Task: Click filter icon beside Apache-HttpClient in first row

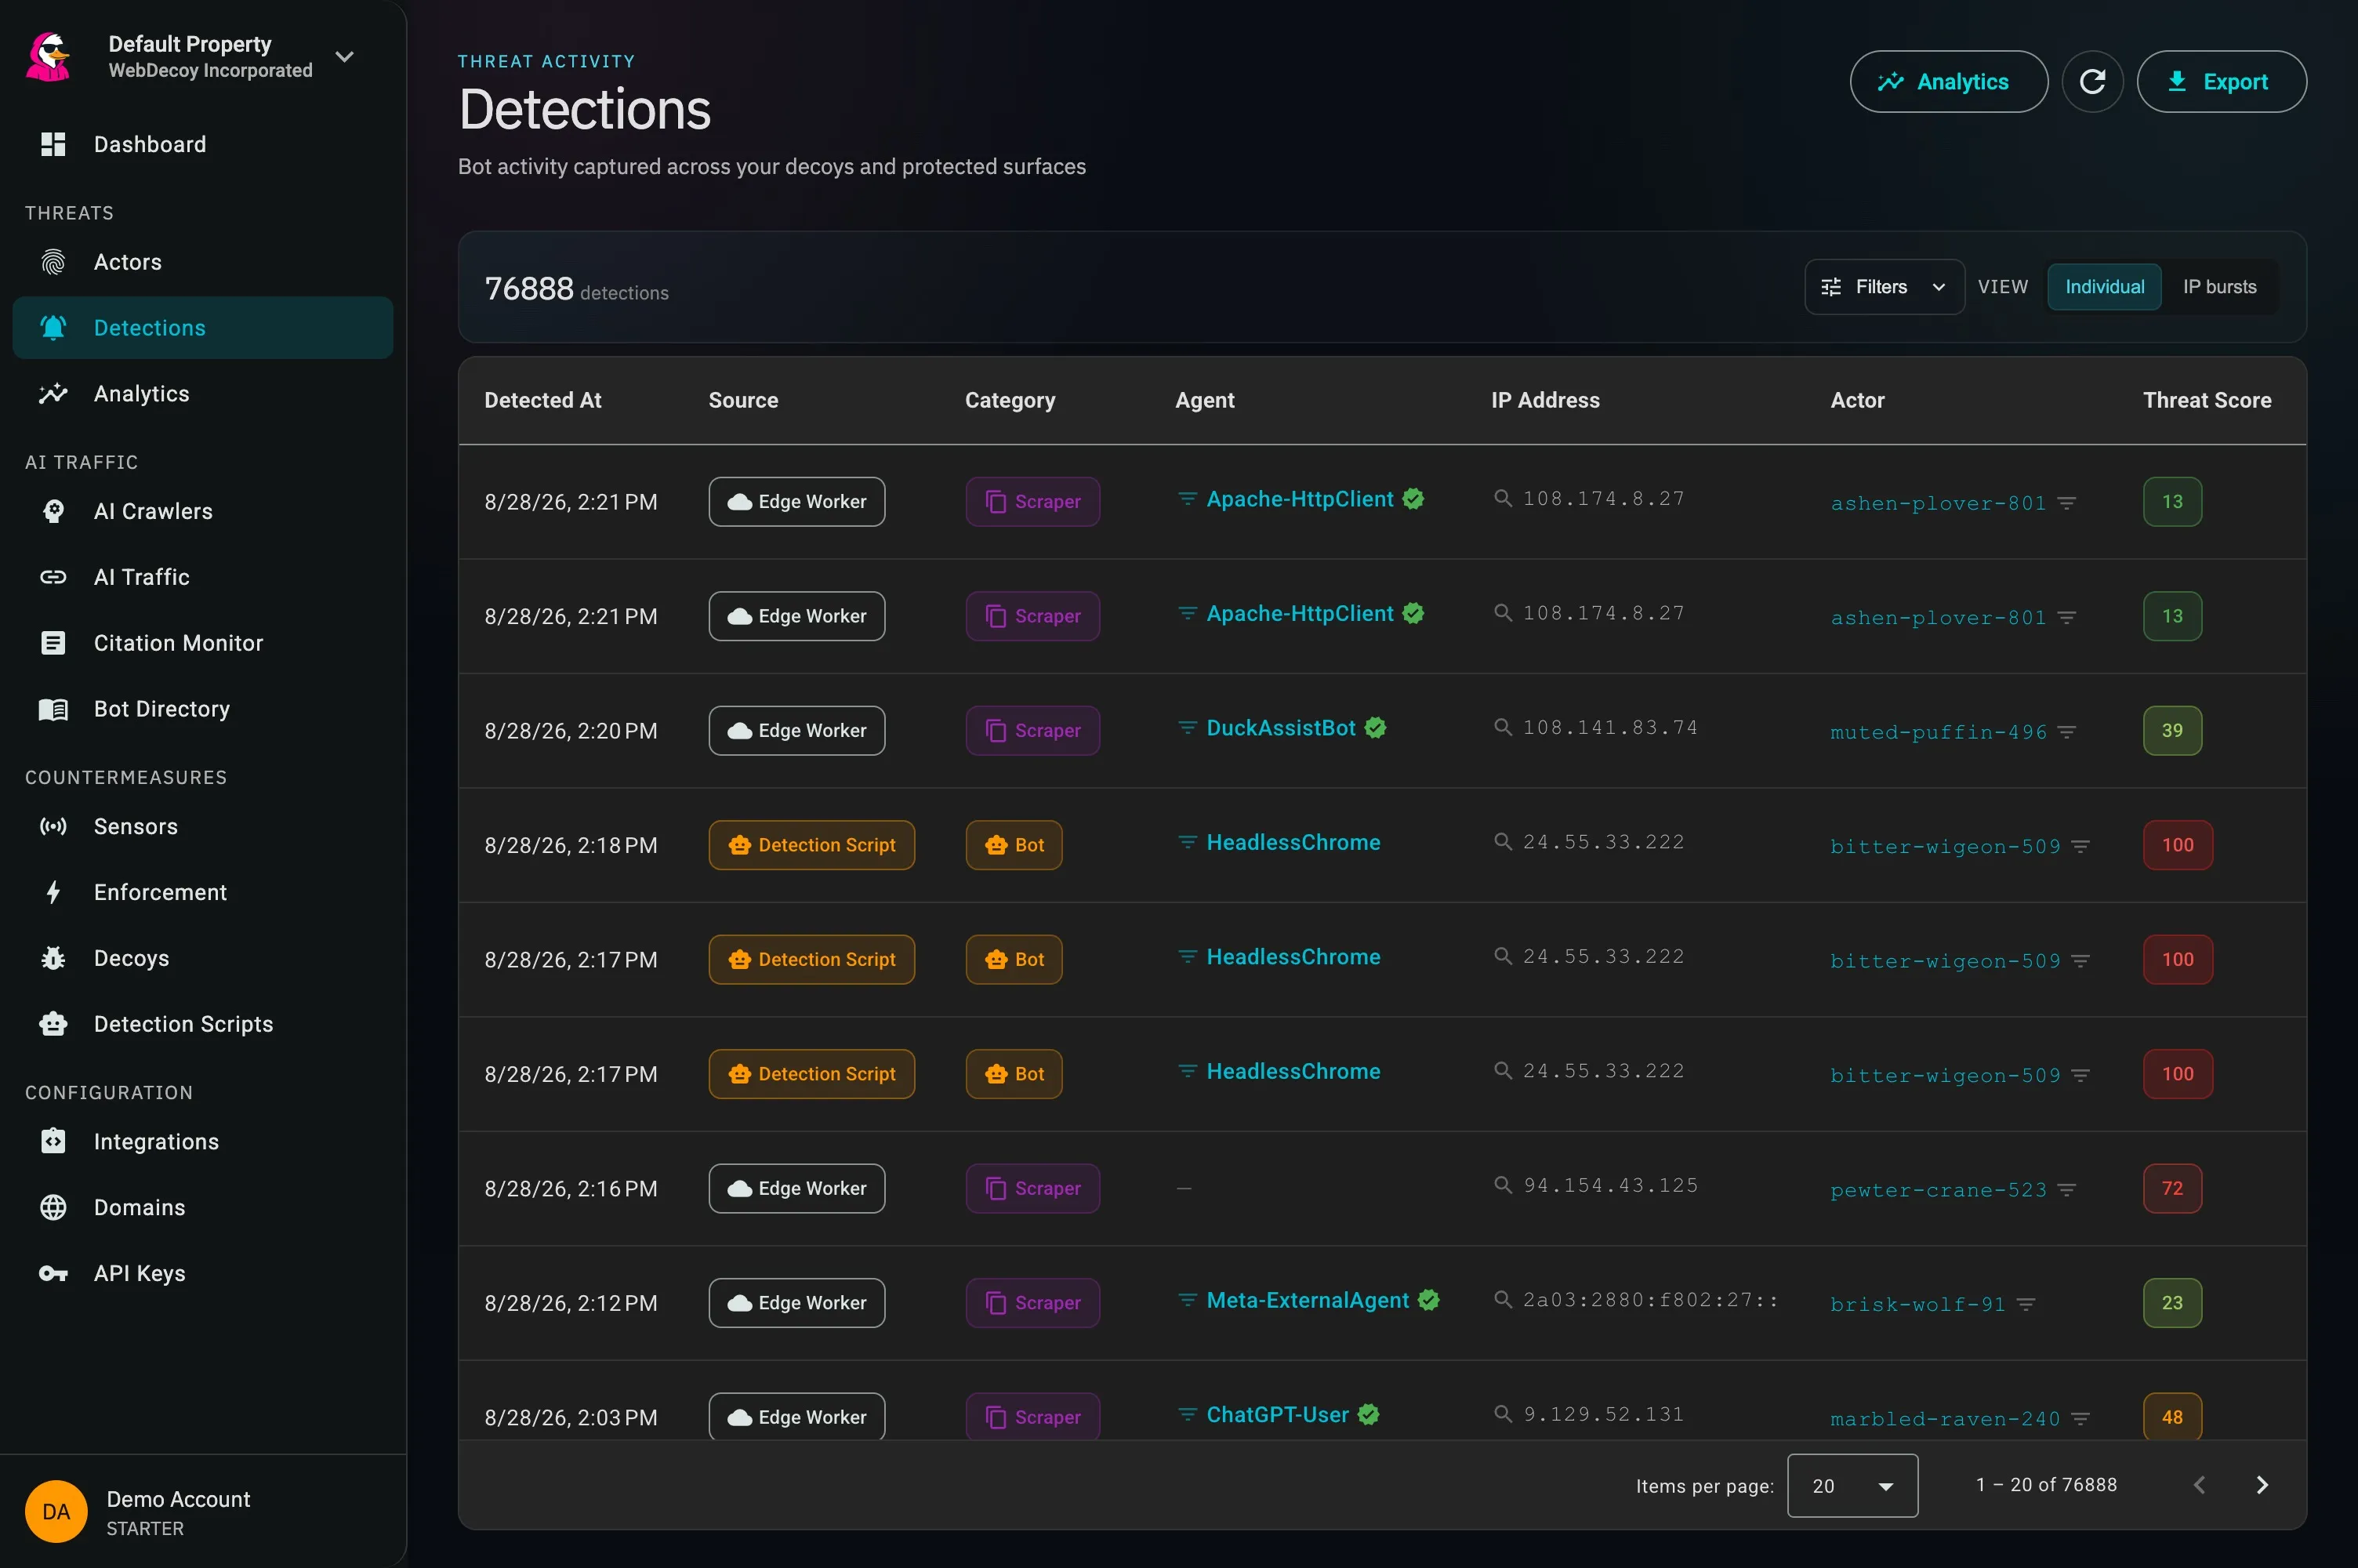Action: (x=1187, y=499)
